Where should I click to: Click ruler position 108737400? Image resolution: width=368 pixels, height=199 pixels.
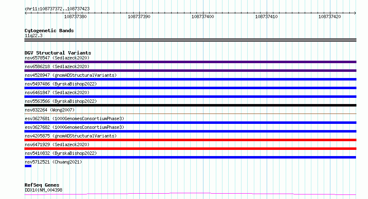coord(203,17)
